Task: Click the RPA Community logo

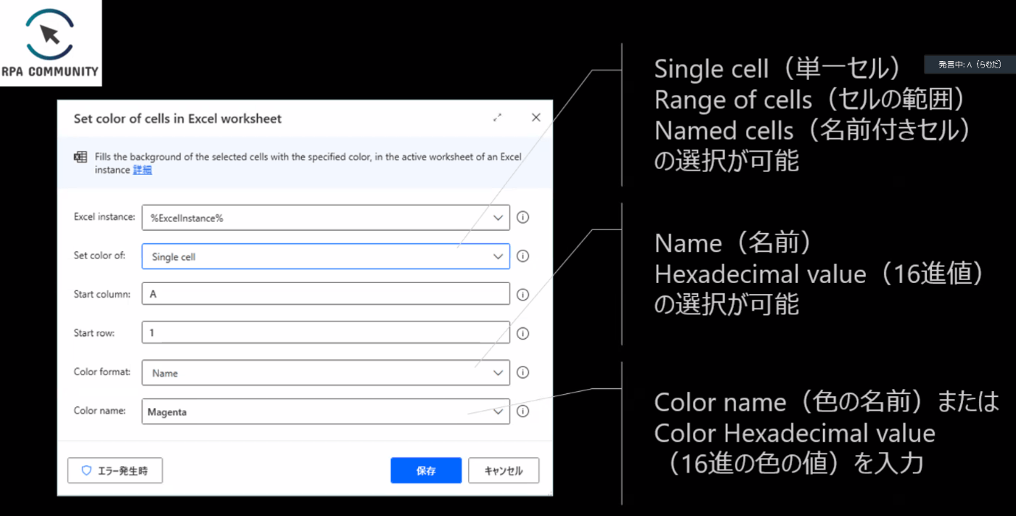Action: point(51,43)
